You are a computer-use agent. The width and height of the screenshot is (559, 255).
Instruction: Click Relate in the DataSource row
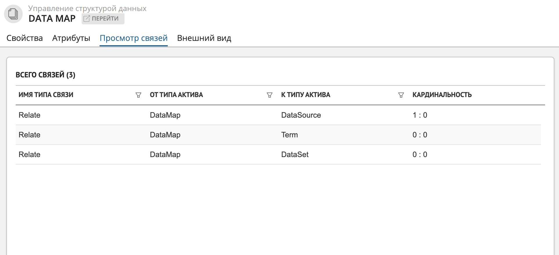[x=29, y=115]
